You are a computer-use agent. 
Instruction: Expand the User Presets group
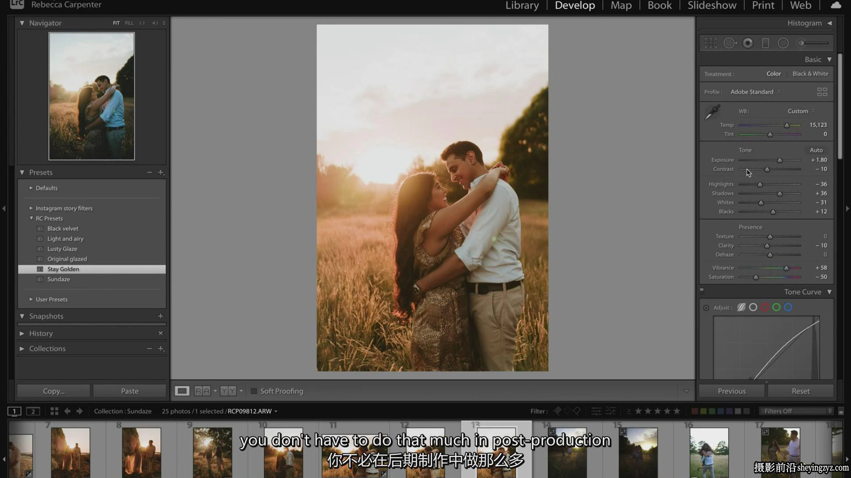pos(31,299)
